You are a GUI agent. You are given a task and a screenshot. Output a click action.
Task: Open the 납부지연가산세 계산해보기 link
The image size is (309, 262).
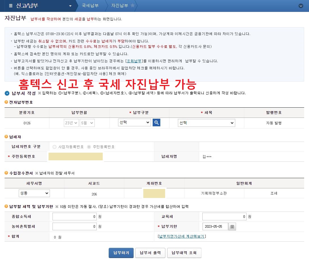(182, 236)
